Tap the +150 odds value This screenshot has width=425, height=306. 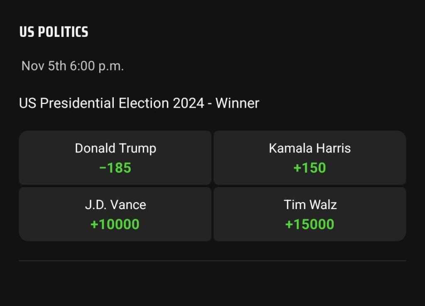[310, 168]
